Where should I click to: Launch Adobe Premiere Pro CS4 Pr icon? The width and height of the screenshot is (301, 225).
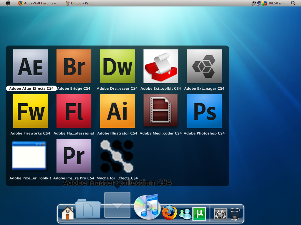click(x=74, y=156)
